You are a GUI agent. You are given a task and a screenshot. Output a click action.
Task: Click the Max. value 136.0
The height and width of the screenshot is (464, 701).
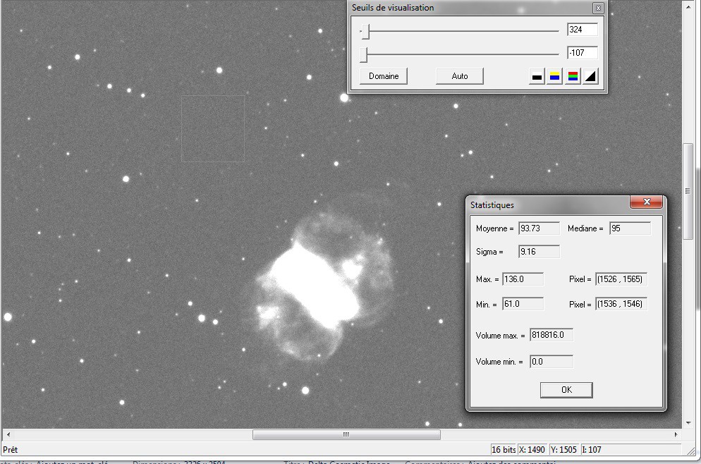(x=523, y=279)
